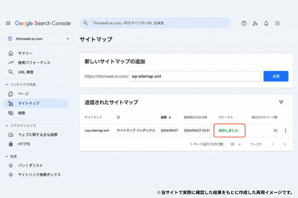The height and width of the screenshot is (198, 298).
Task: Click the blue 送信 submit button
Action: click(276, 76)
